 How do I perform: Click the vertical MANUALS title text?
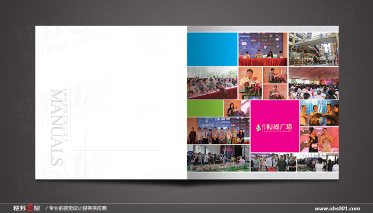(57, 127)
